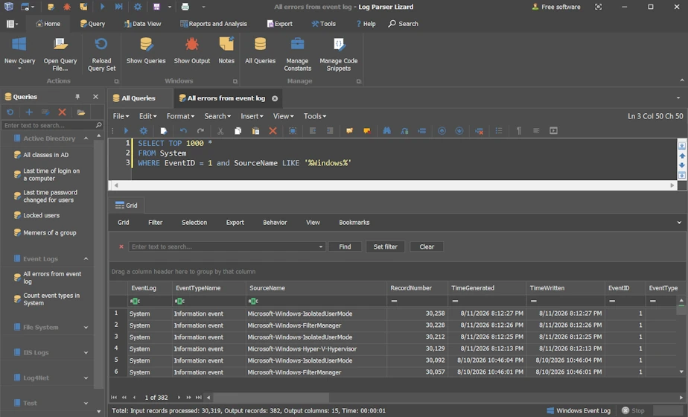Click the grid search text field
This screenshot has height=417, width=688.
coord(223,246)
